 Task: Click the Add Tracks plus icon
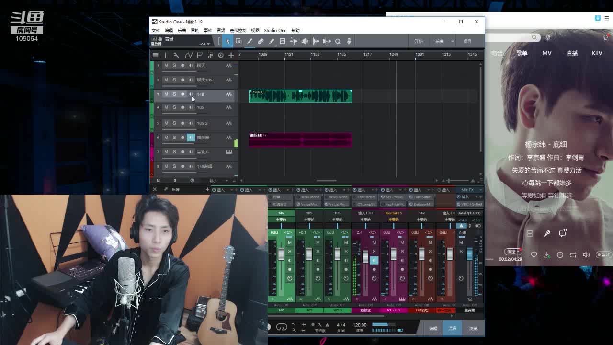231,55
